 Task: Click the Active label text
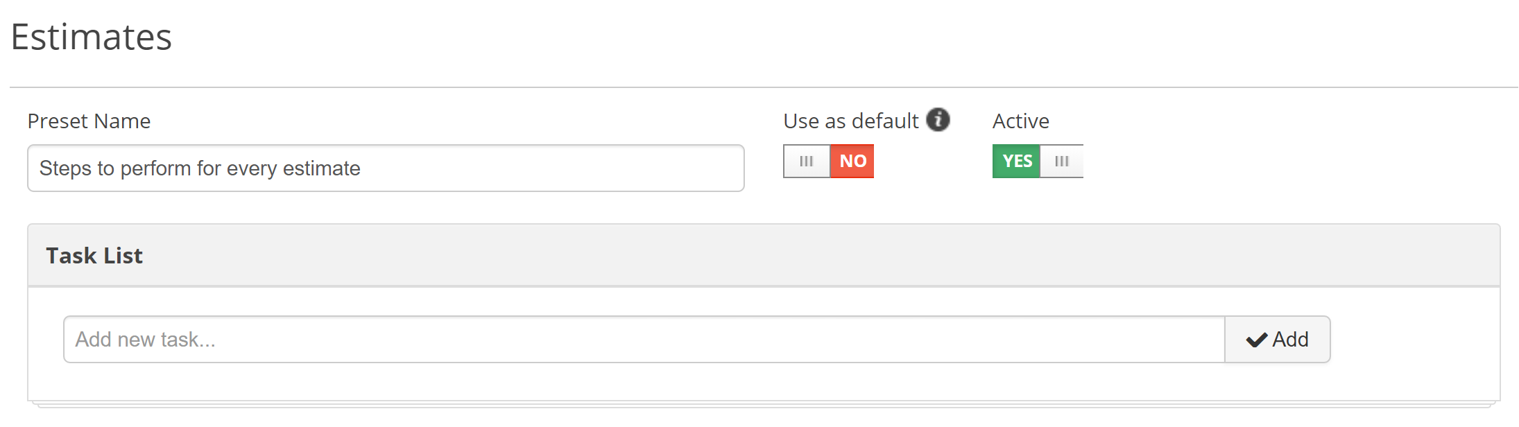(x=1021, y=121)
